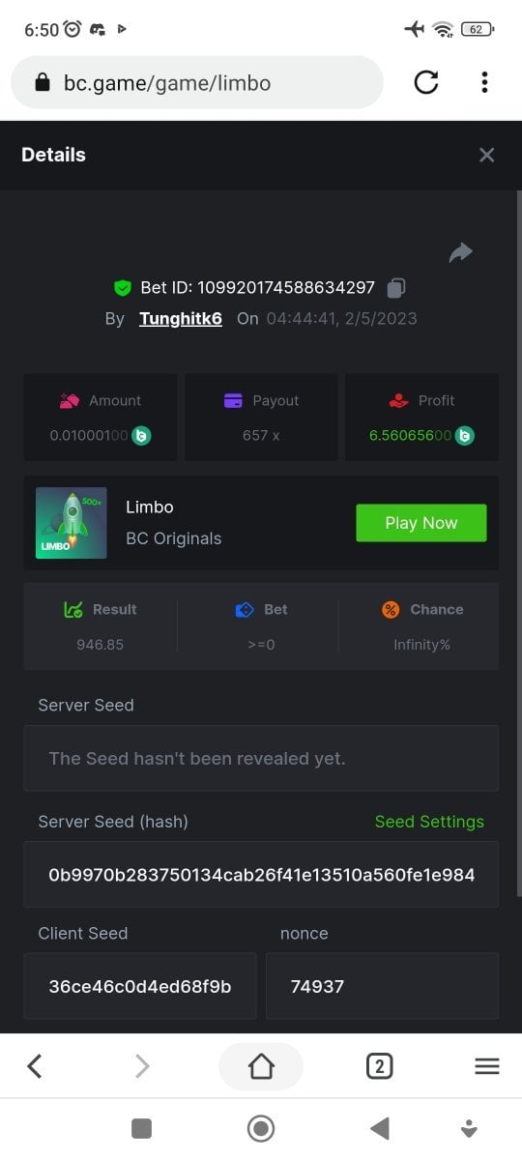Tap Android home circle button

261,1128
